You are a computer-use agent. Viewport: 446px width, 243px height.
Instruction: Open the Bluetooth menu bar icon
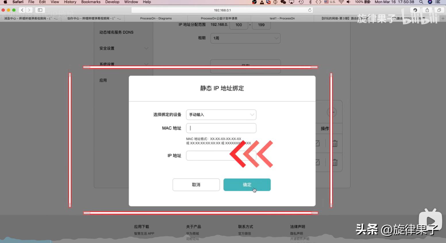(x=310, y=2)
